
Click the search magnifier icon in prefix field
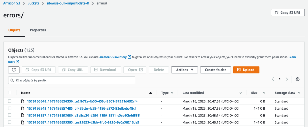(x=12, y=80)
